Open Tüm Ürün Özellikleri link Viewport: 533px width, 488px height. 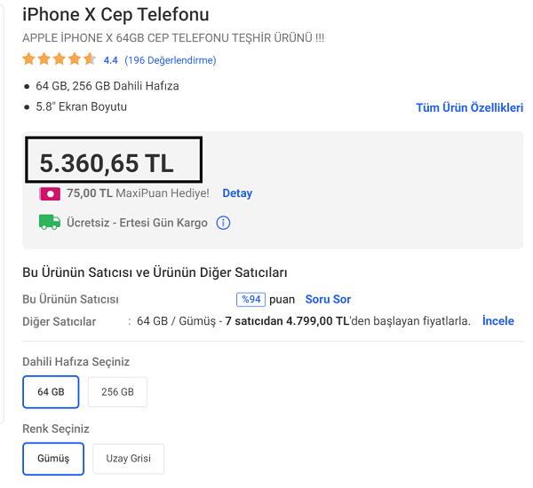[469, 107]
